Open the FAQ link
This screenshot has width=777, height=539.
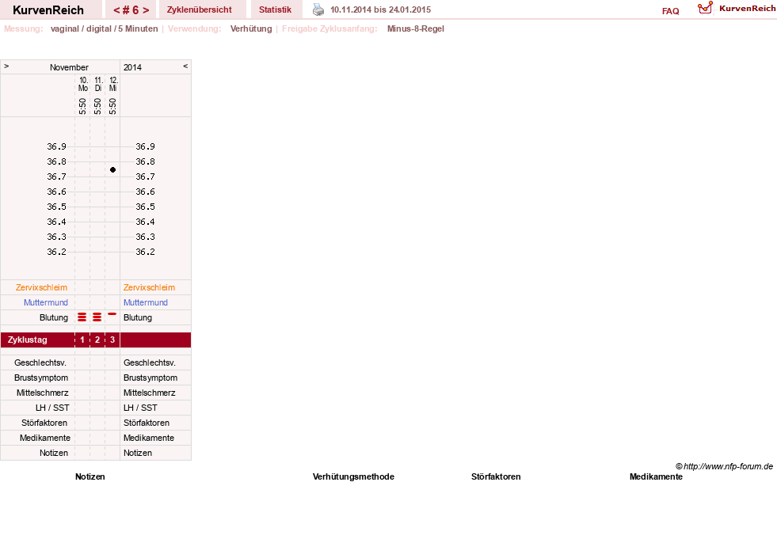[670, 11]
